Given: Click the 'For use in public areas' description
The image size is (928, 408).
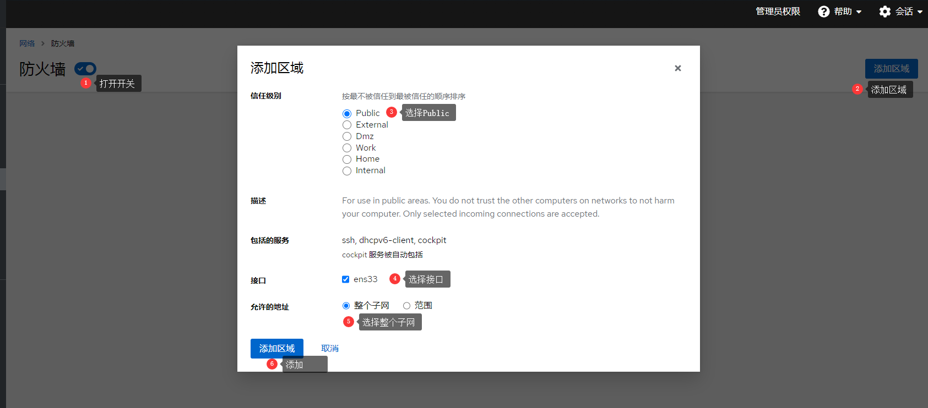Looking at the screenshot, I should [x=508, y=207].
